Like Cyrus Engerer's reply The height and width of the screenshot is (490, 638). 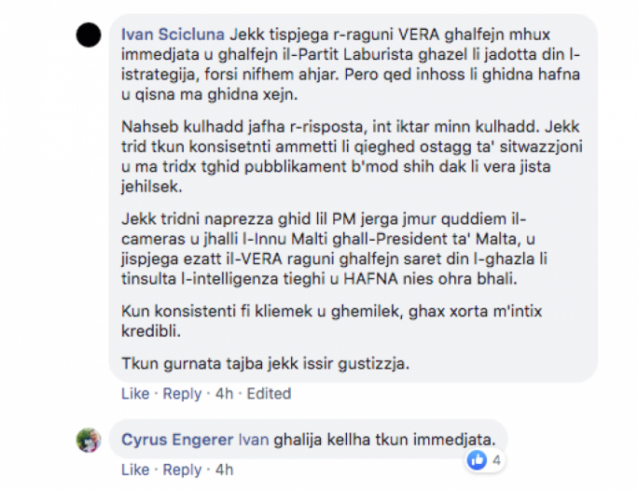tap(135, 469)
